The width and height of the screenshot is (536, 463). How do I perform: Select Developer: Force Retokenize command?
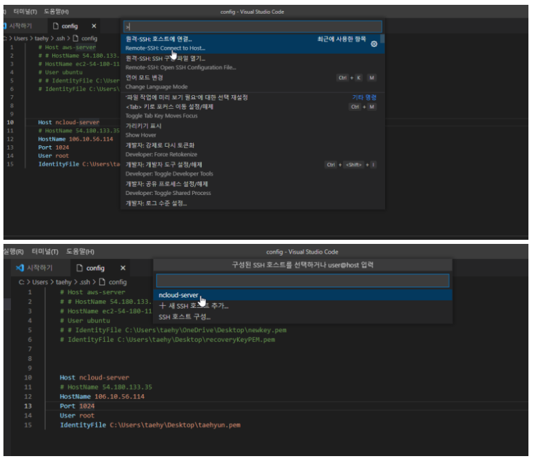(x=253, y=150)
